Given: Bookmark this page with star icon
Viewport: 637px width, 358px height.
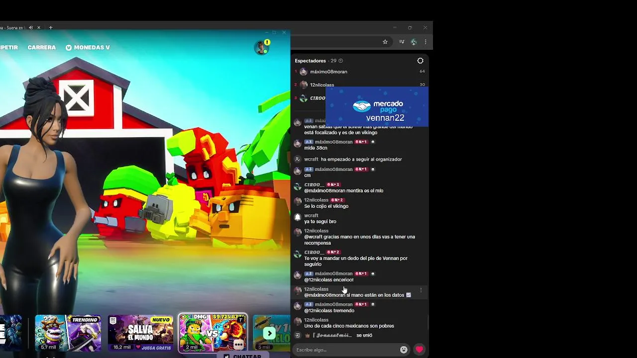Looking at the screenshot, I should pos(385,42).
